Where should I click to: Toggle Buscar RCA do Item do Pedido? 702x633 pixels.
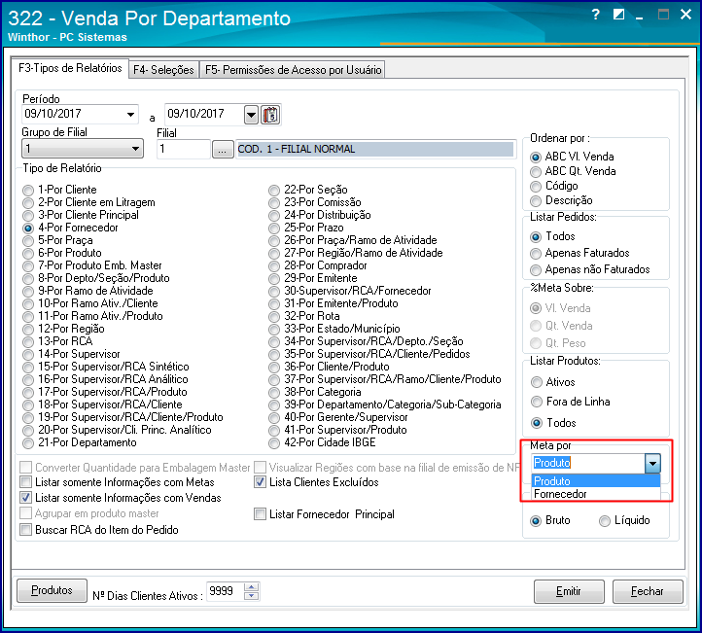(x=99, y=530)
